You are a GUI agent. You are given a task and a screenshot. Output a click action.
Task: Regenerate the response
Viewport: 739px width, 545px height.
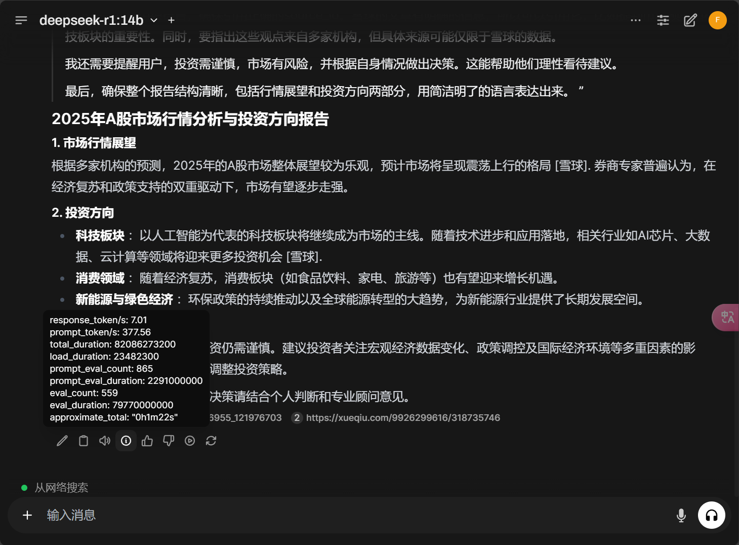click(x=211, y=441)
